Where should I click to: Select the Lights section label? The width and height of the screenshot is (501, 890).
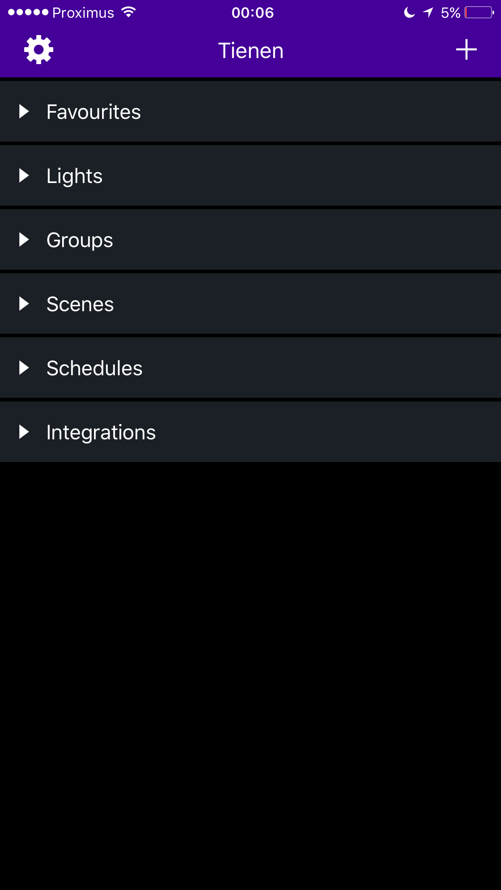point(75,176)
